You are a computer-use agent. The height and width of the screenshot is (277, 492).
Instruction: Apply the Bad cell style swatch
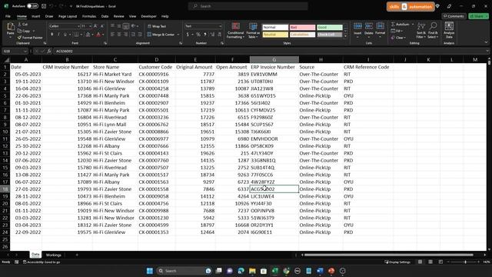click(x=302, y=28)
